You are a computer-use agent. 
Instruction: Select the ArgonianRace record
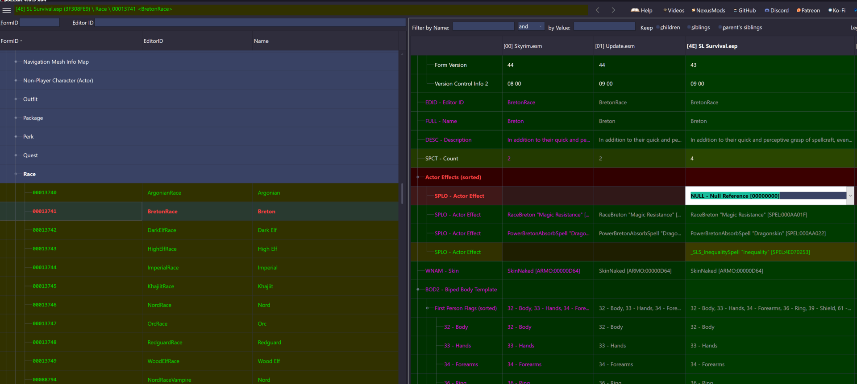pos(199,193)
